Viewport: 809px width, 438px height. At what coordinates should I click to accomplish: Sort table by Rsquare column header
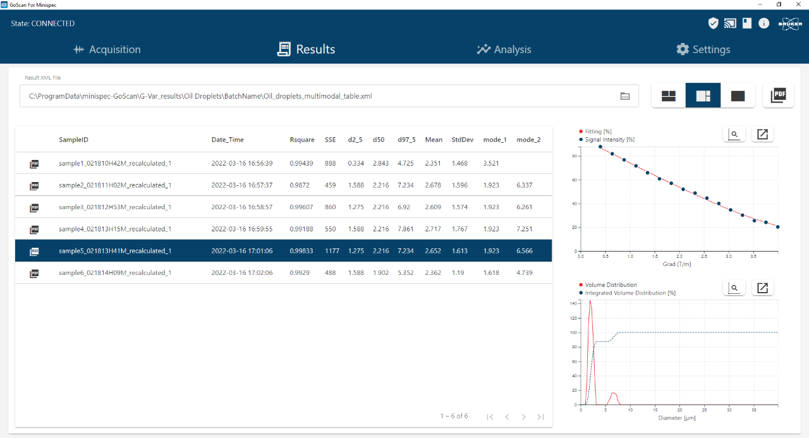pyautogui.click(x=301, y=140)
